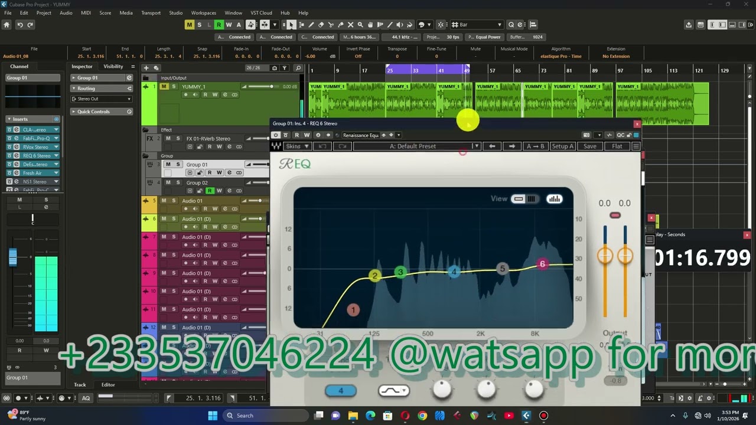
Task: Click bar 57 on the timeline ruler
Action: pyautogui.click(x=492, y=70)
